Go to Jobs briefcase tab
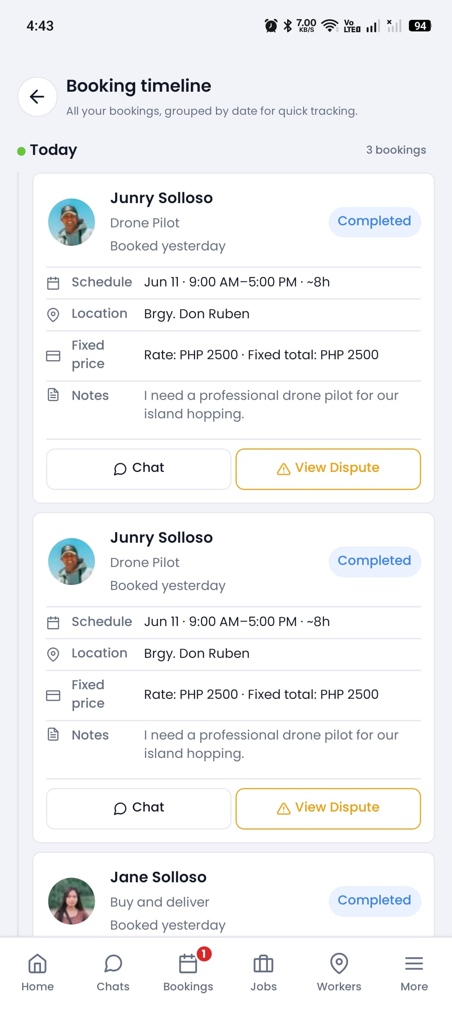Image resolution: width=452 pixels, height=1010 pixels. (264, 972)
